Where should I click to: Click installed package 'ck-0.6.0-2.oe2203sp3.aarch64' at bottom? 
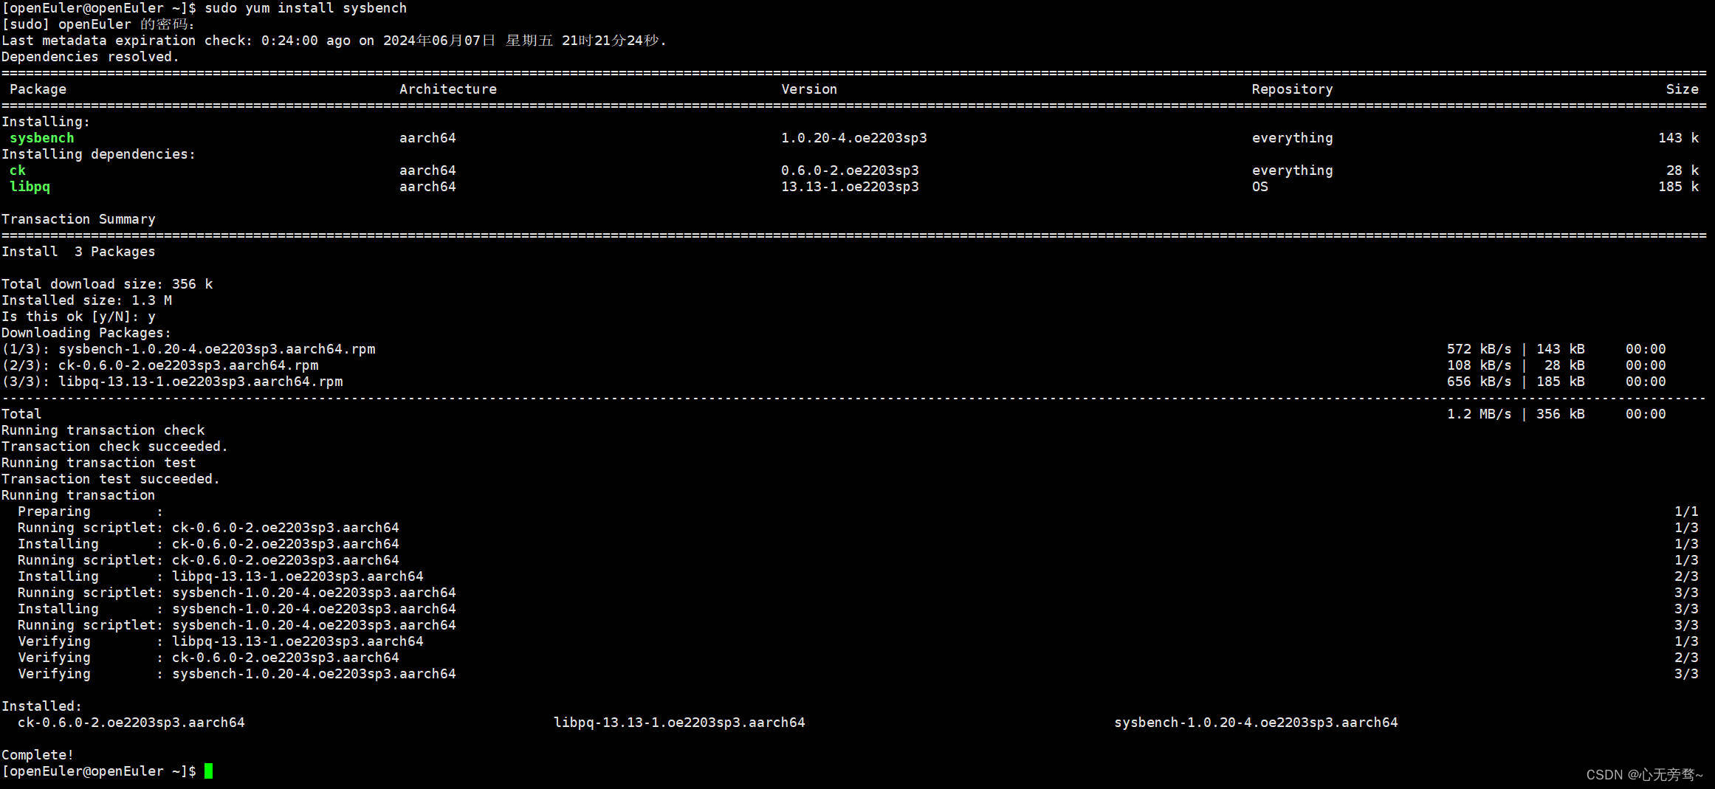coord(131,723)
